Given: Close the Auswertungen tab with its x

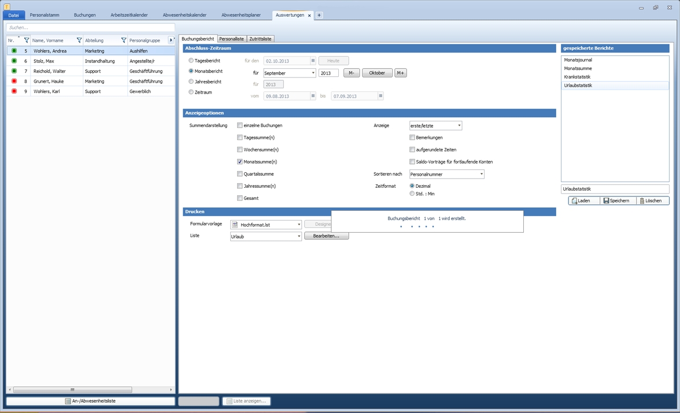Looking at the screenshot, I should pos(309,16).
